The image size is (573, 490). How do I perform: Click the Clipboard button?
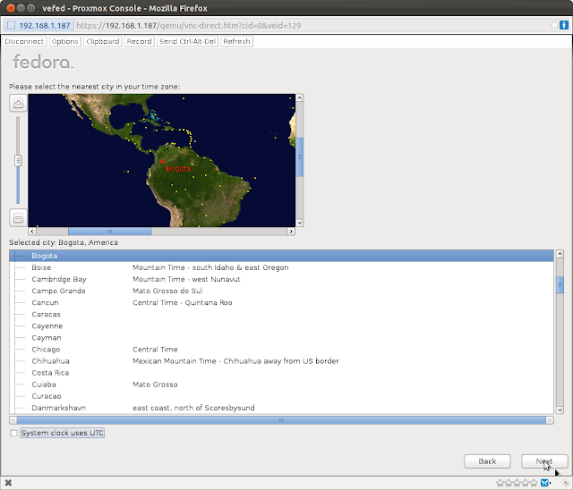click(103, 42)
